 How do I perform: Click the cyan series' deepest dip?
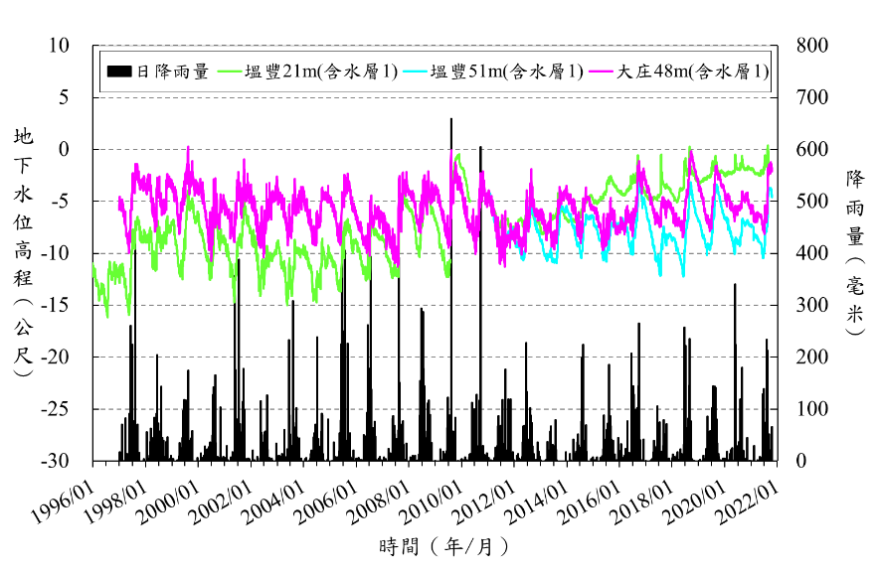point(683,275)
